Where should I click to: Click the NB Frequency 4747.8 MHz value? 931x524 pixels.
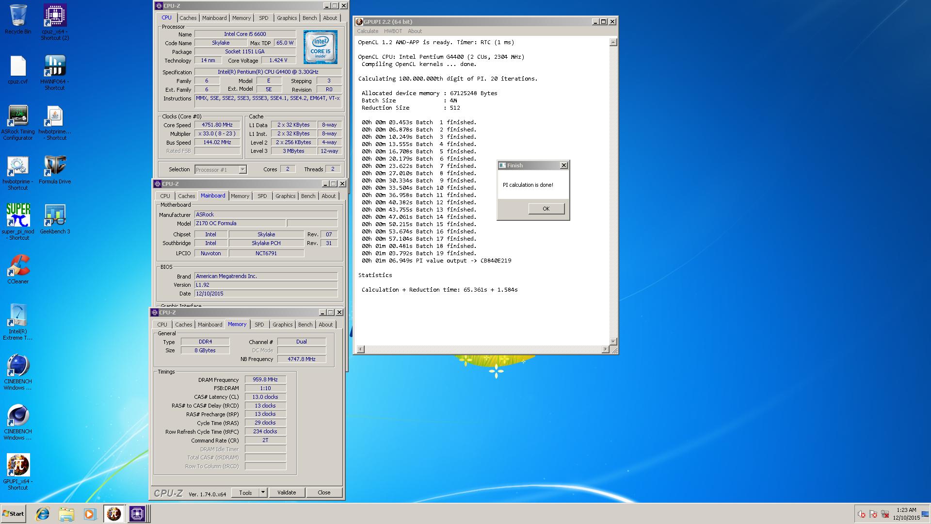301,359
